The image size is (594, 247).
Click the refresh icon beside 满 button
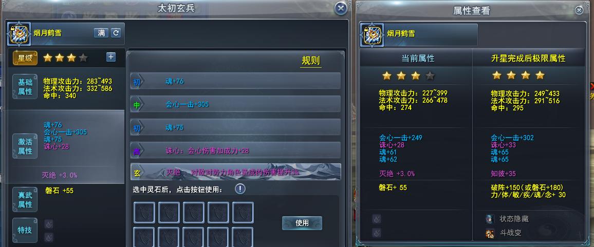click(116, 33)
